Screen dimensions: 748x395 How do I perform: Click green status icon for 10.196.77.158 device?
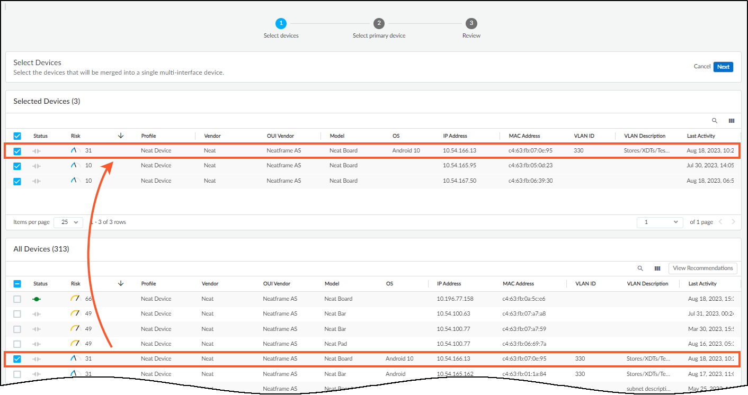(x=37, y=299)
